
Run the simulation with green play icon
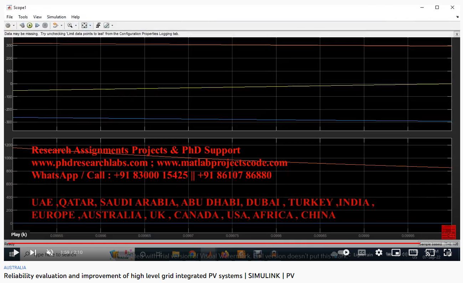point(30,26)
